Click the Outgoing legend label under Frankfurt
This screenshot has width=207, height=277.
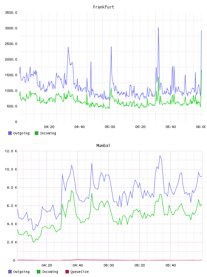click(21, 133)
